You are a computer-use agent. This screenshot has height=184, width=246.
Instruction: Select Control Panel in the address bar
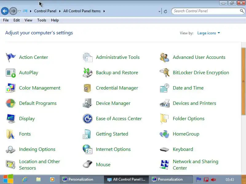coord(45,11)
